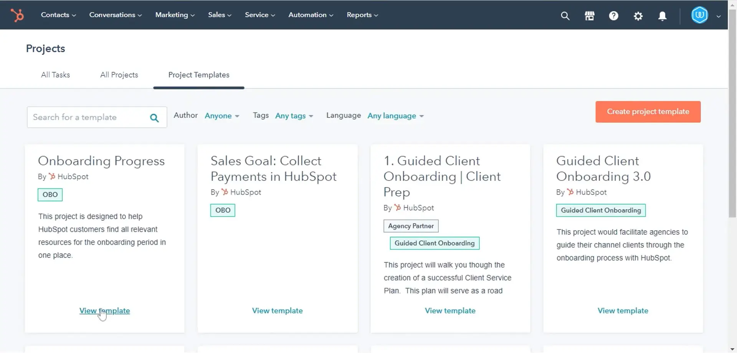Screen dimensions: 737x353
Task: Click the scrollbar down arrow
Action: (732, 349)
